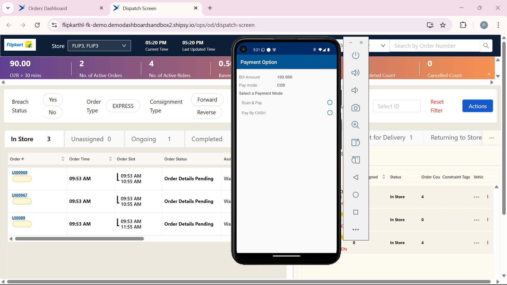Image resolution: width=507 pixels, height=285 pixels.
Task: Click the emulator power button icon
Action: coord(355,55)
